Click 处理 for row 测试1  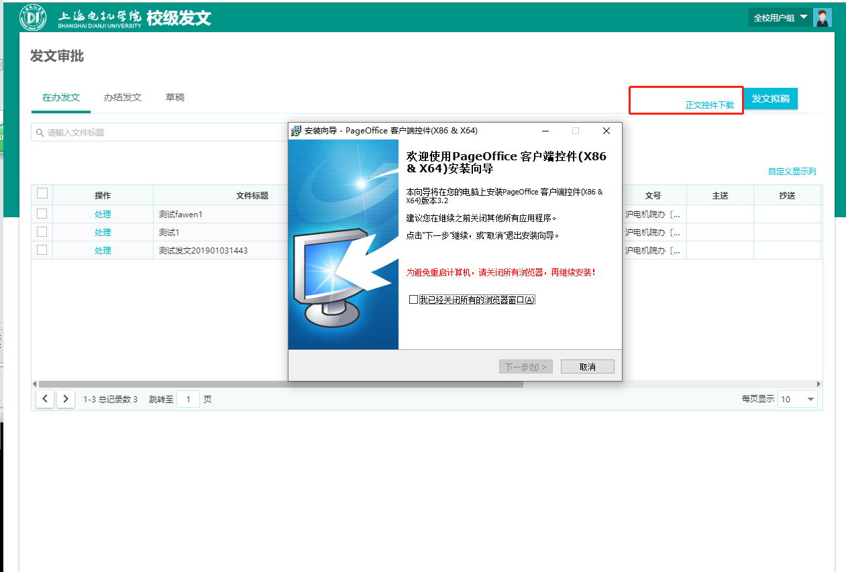pos(103,233)
